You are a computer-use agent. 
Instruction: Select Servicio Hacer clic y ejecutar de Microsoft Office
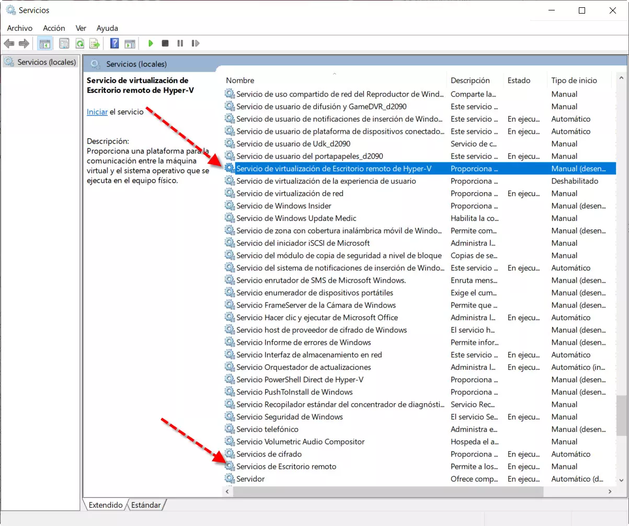click(x=420, y=318)
